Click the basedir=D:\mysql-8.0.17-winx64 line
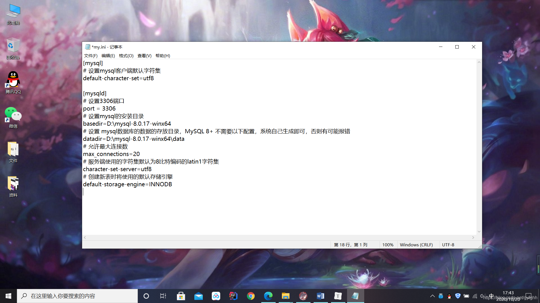This screenshot has height=303, width=540. pyautogui.click(x=127, y=124)
